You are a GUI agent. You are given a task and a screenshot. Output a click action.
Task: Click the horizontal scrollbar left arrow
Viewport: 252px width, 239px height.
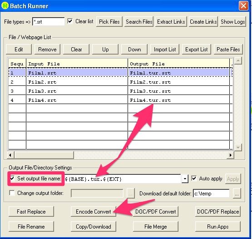[10, 155]
